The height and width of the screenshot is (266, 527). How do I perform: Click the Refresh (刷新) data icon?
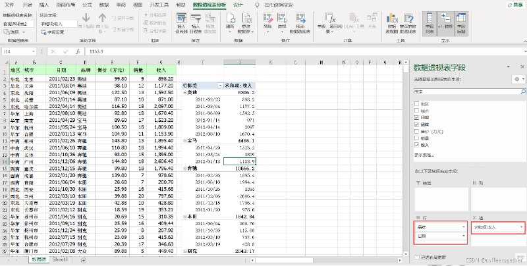(x=230, y=23)
